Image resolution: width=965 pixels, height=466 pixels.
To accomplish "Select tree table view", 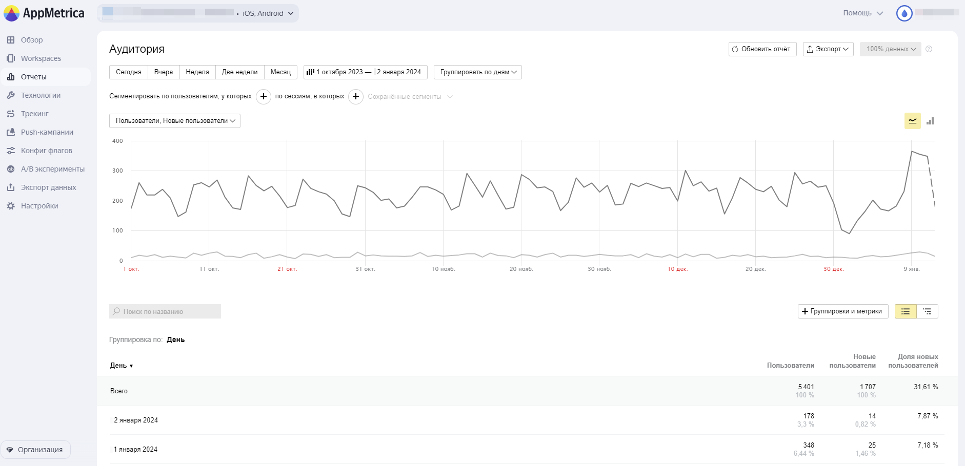I will [927, 311].
